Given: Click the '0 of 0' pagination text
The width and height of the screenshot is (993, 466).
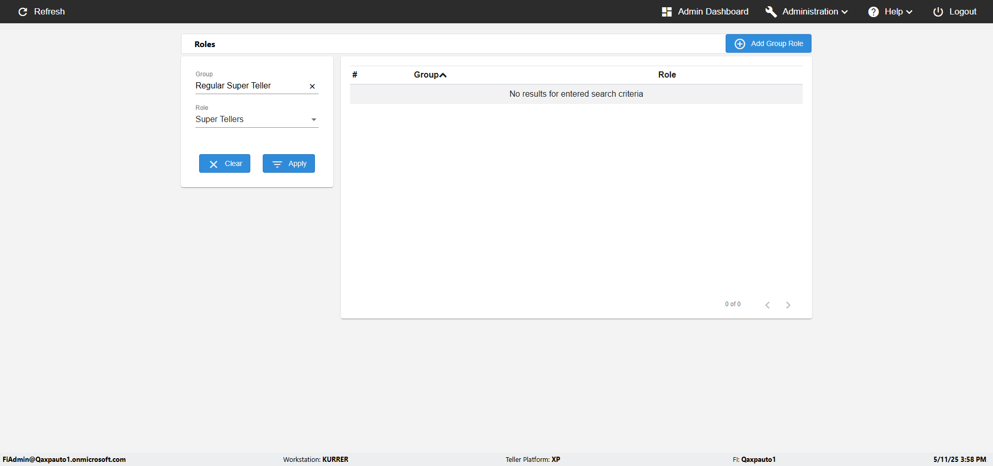Looking at the screenshot, I should pos(733,304).
